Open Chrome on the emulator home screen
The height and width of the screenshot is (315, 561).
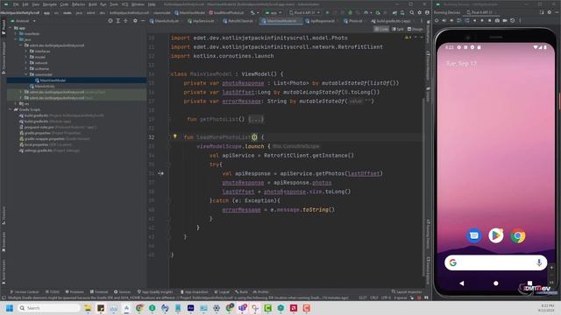(x=518, y=235)
